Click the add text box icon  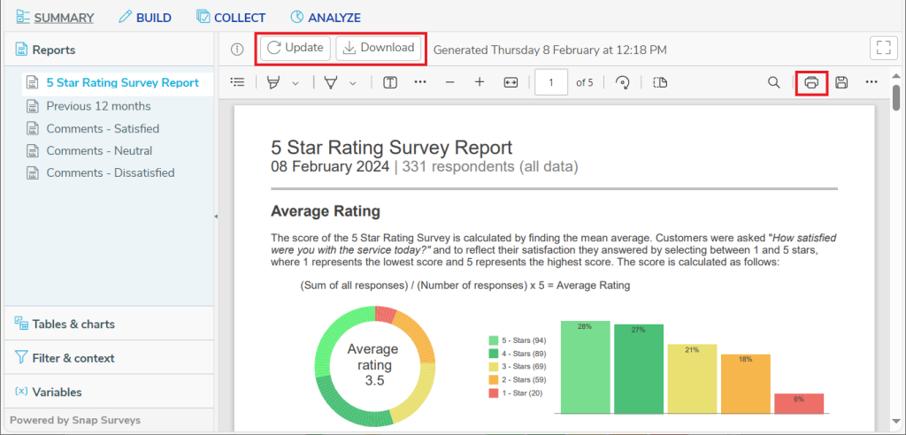point(390,82)
